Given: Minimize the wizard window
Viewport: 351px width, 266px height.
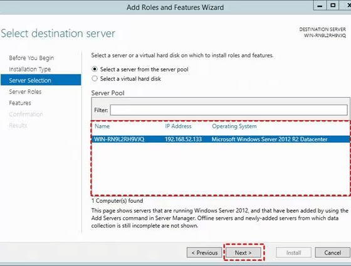Looking at the screenshot, I should [x=320, y=6].
